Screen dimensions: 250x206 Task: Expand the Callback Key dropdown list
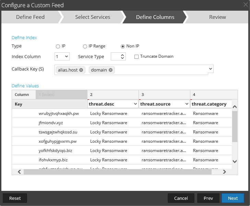210,69
